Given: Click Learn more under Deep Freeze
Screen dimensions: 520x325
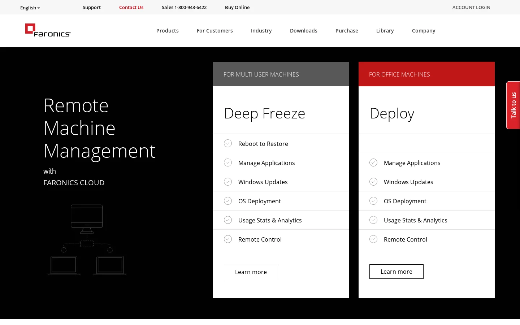Looking at the screenshot, I should [x=251, y=272].
